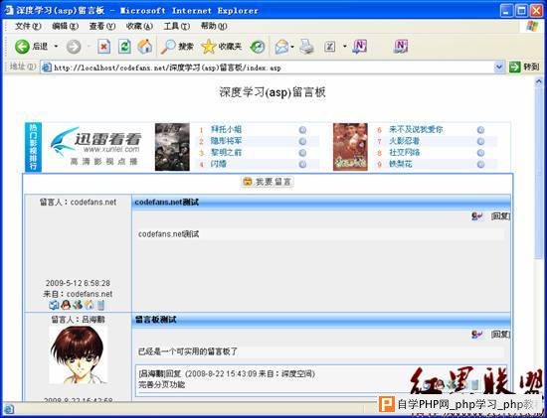Screen dimensions: 547x418
Task: Click 回复 link on the 留言板测试 post
Action: (500, 335)
